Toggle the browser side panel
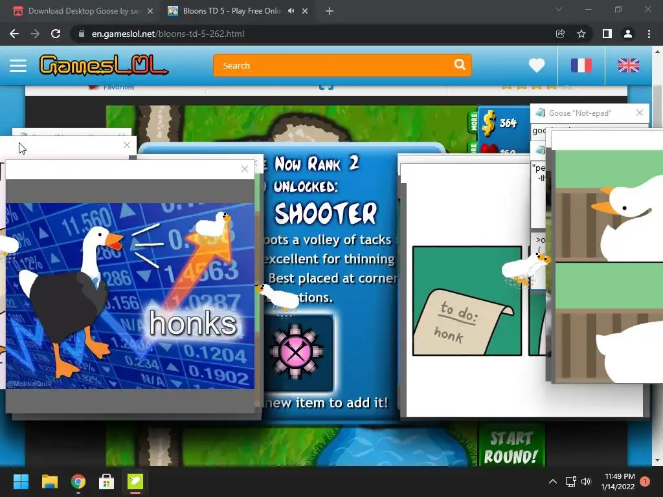This screenshot has height=497, width=663. [607, 34]
